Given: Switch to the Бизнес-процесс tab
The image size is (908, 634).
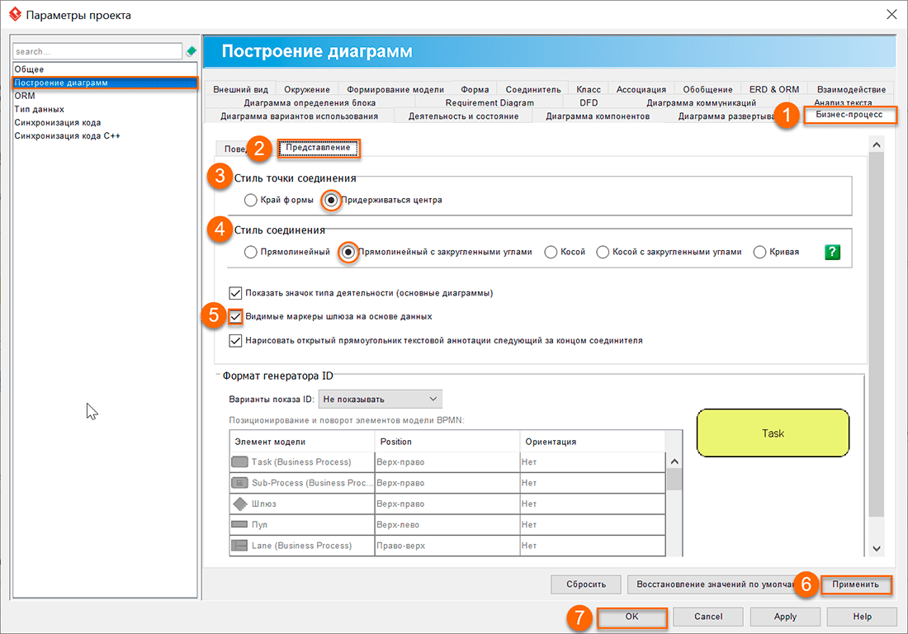Looking at the screenshot, I should click(849, 116).
